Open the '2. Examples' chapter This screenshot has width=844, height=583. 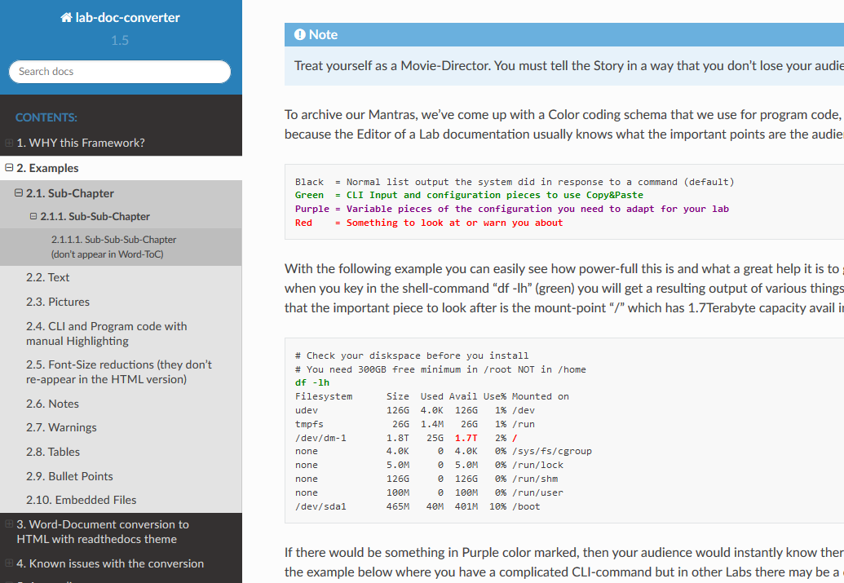[47, 168]
